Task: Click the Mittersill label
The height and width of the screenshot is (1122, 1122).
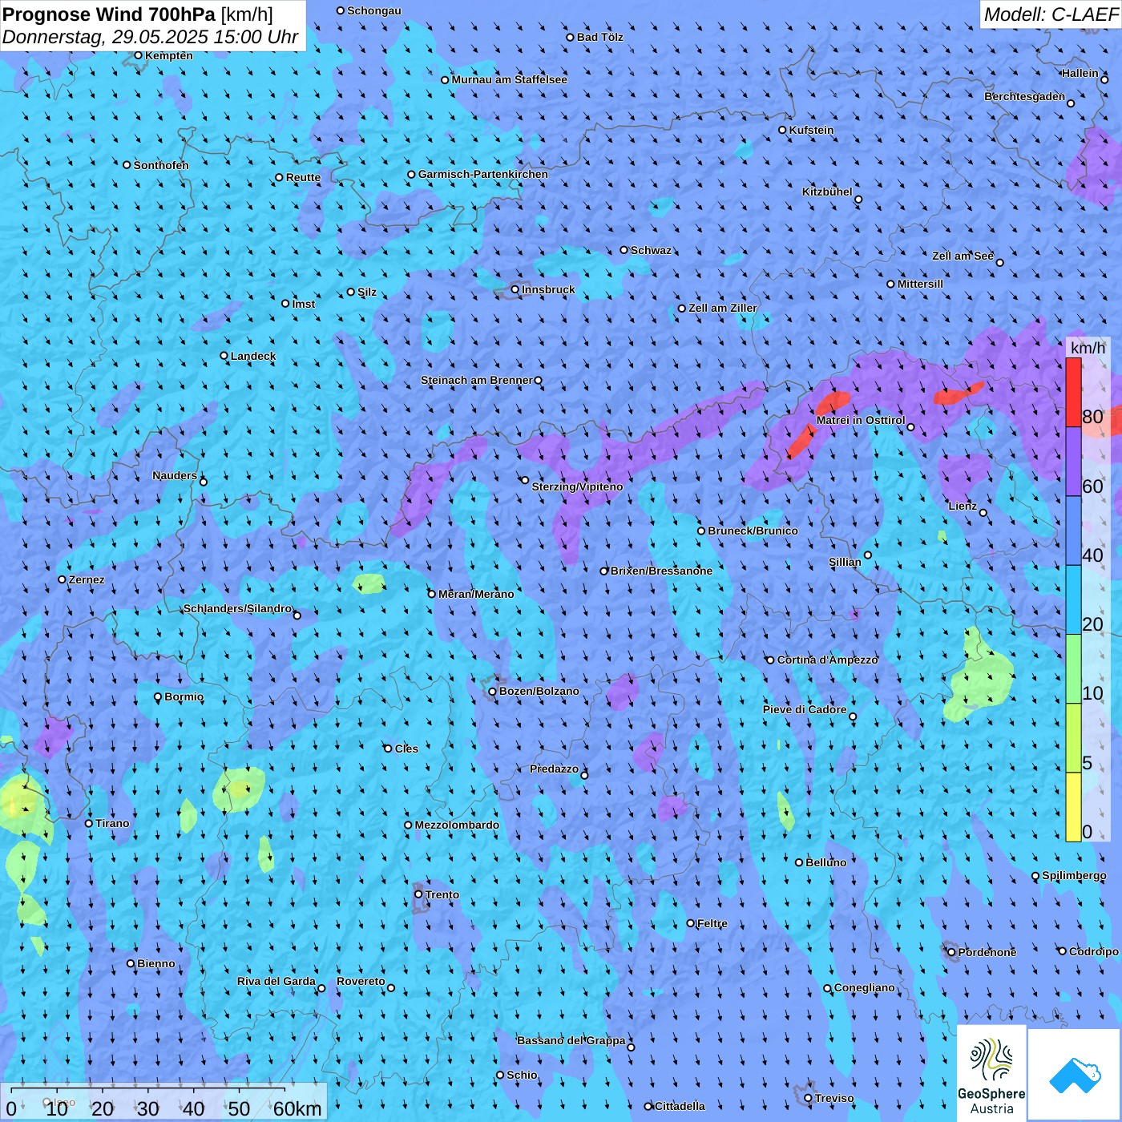Action: point(920,284)
